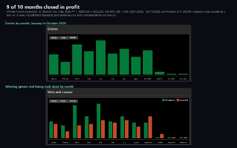Click March green winning deals bar
Image resolution: width=237 pixels, height=148 pixels.
pyautogui.click(x=75, y=122)
